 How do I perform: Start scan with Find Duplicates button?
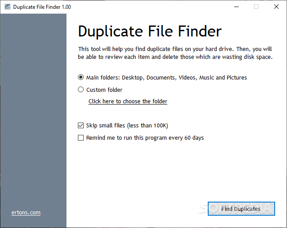[241, 209]
